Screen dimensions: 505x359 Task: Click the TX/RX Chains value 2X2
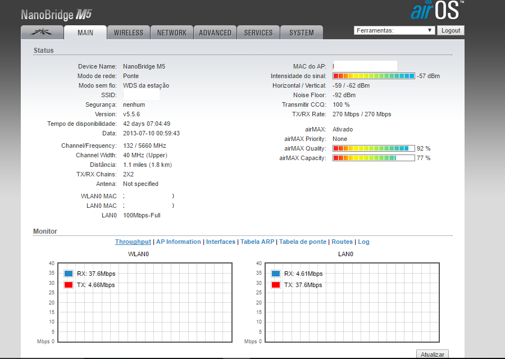coord(128,174)
